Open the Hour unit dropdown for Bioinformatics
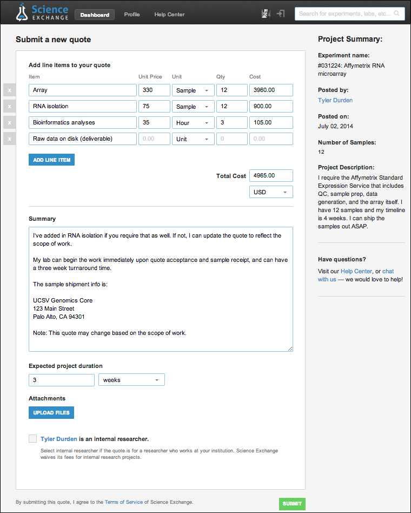Viewport: 411px width, 513px height. (193, 123)
